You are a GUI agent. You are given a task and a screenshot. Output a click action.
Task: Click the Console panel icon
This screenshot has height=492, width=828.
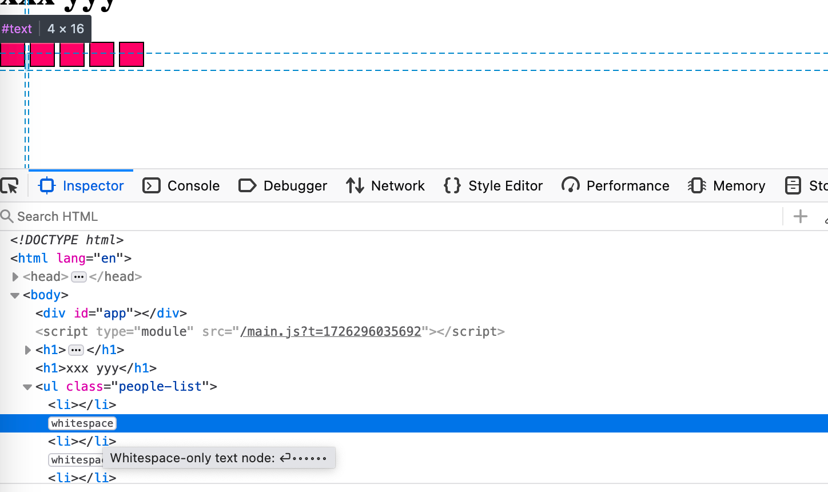click(x=151, y=186)
